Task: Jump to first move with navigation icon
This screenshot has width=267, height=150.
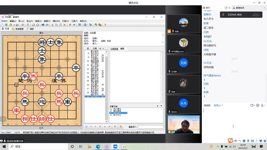Action: (86, 127)
